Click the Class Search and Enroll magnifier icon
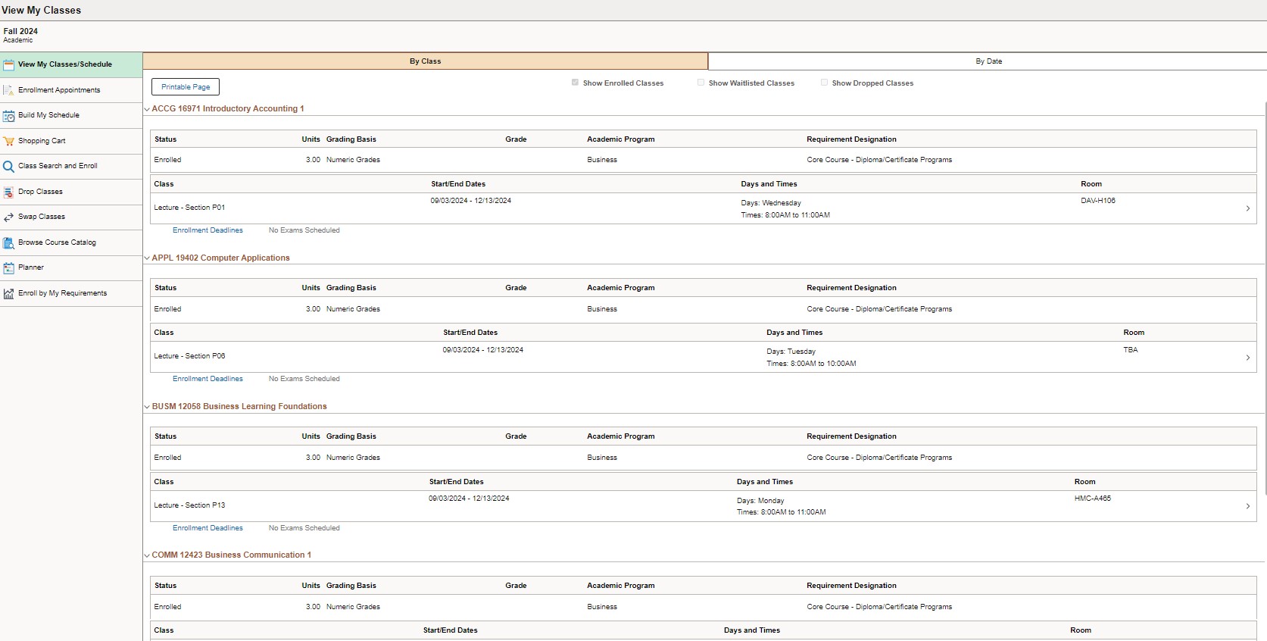The image size is (1267, 641). coord(9,166)
